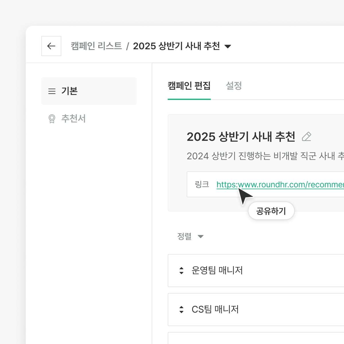Click the award ribbon icon beside 추천서
This screenshot has height=344, width=344.
(52, 119)
